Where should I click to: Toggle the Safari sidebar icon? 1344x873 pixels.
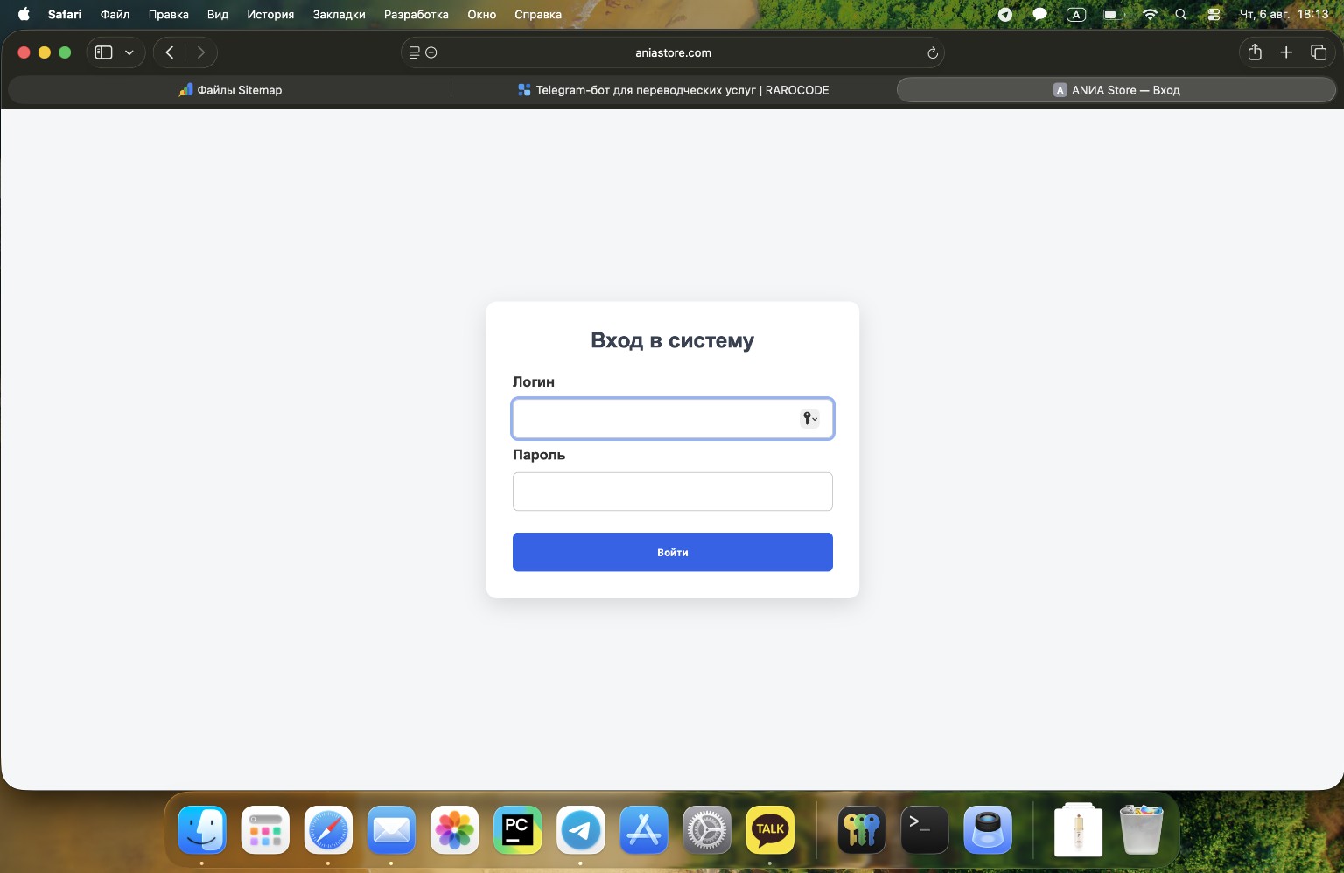click(x=104, y=52)
